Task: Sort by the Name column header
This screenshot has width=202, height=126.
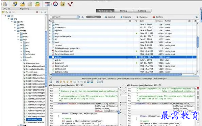Action: [x=88, y=21]
